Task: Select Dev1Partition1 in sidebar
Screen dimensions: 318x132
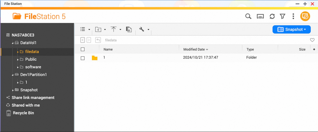Action: point(33,75)
